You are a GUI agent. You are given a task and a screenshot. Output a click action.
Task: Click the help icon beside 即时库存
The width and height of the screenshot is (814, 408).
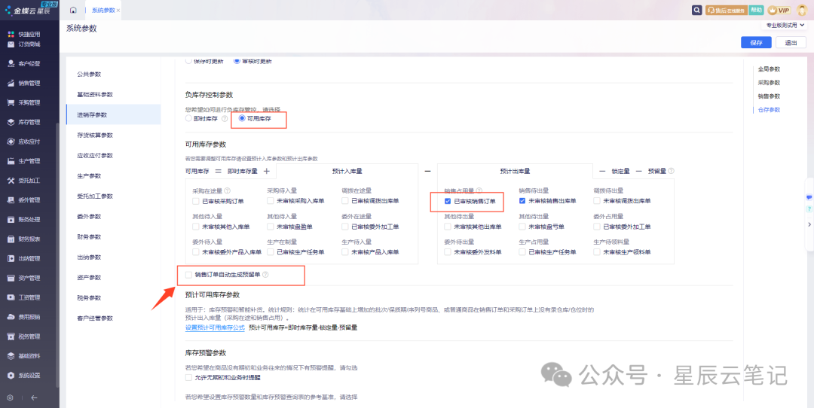[225, 119]
